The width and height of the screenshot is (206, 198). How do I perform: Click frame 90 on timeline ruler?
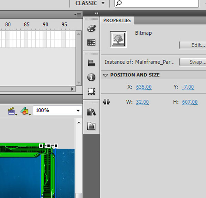tap(45, 25)
